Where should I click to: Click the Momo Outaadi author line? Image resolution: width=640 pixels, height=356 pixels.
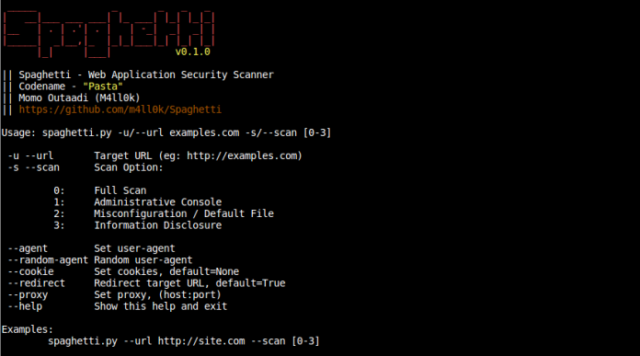pos(79,98)
